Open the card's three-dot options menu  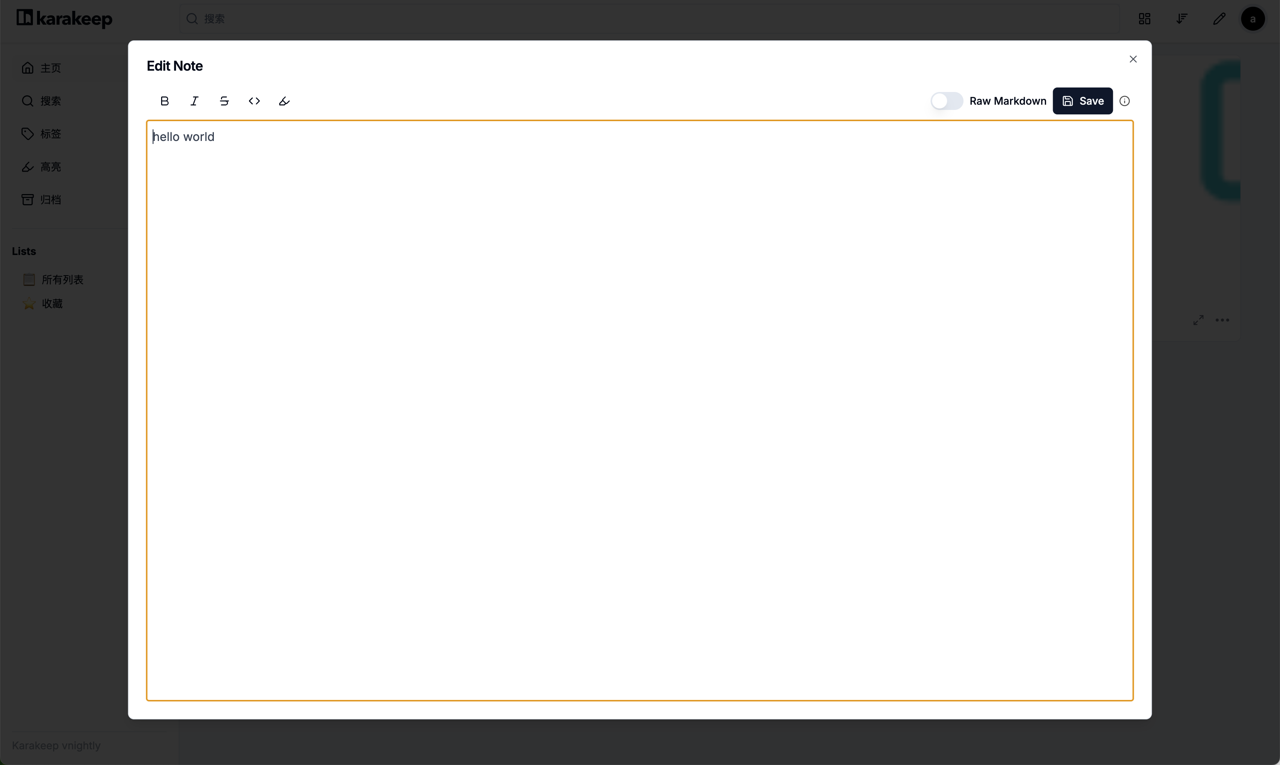[x=1222, y=320]
